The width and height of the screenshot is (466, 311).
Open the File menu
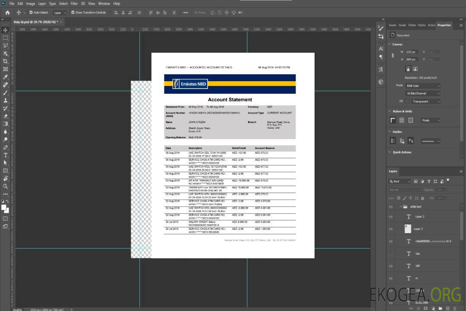click(12, 3)
